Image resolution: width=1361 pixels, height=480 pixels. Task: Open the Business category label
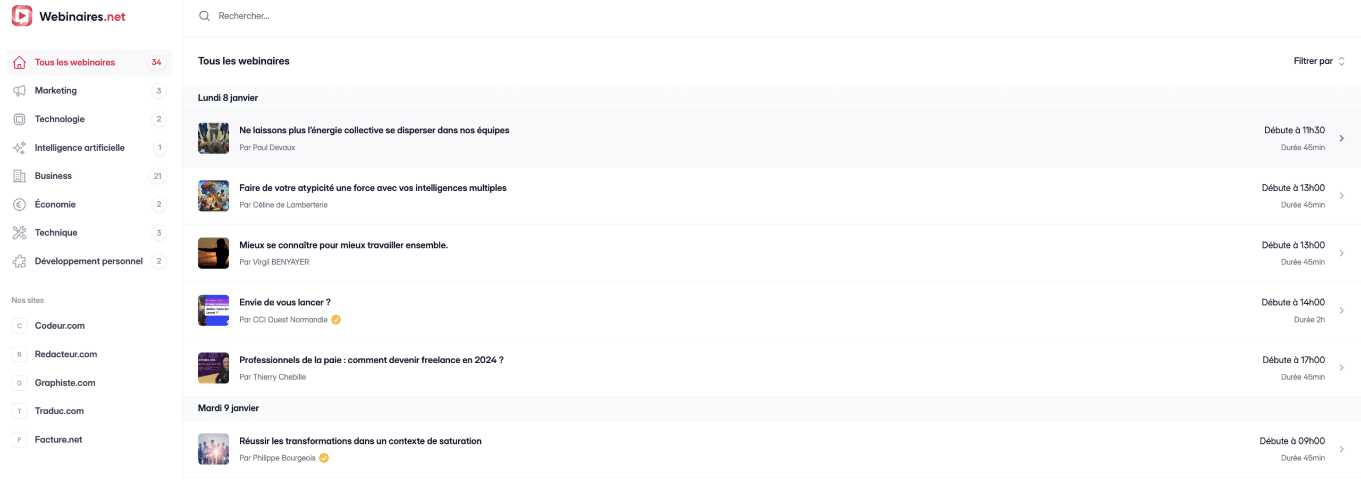[x=53, y=176]
